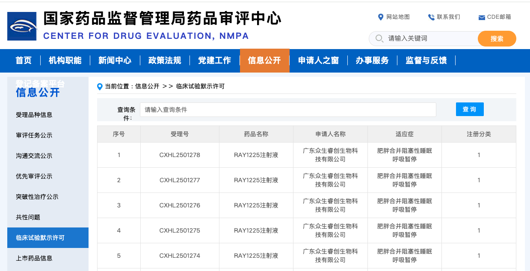Open the 首页 navigation menu
Viewport: 530px width, 271px height.
(24, 61)
